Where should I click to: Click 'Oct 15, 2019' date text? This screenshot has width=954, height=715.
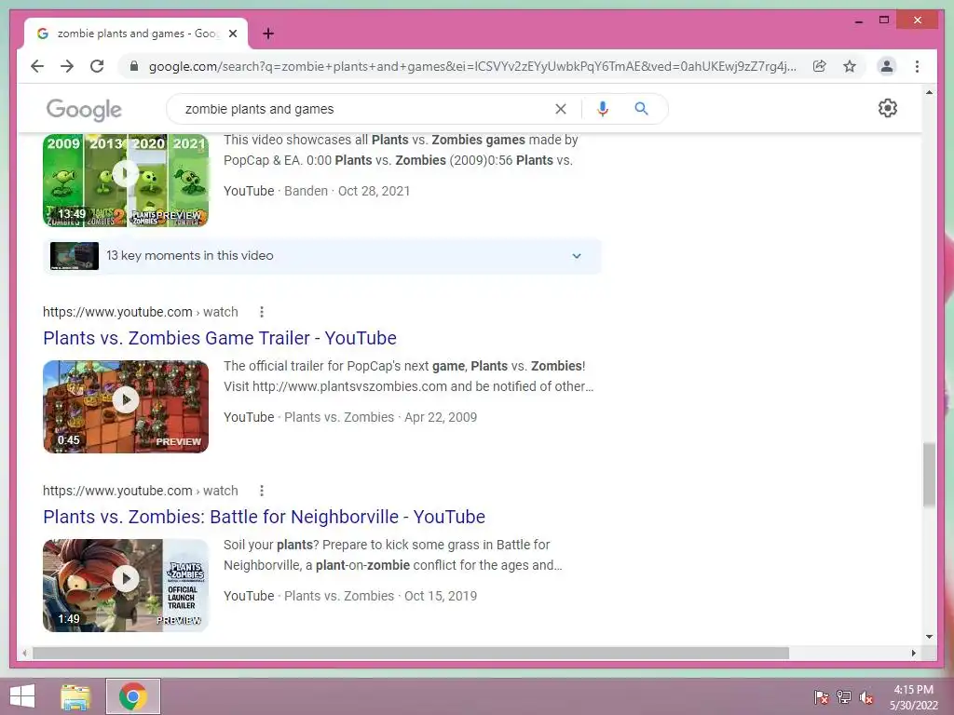[441, 596]
